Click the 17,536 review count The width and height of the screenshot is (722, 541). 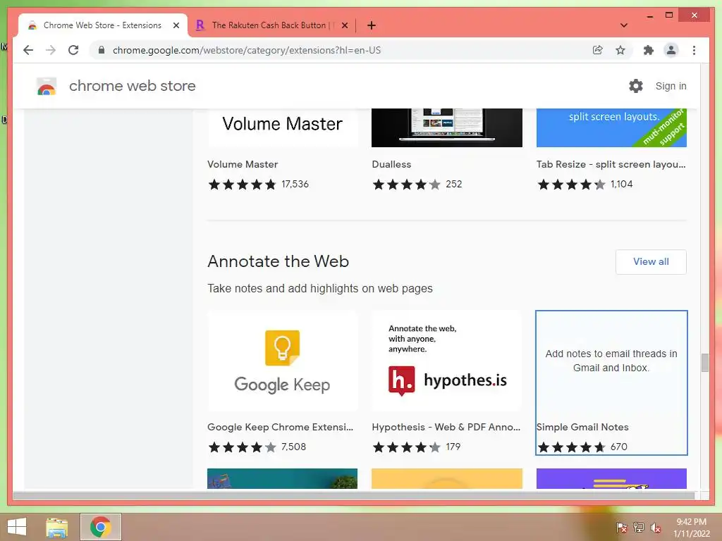click(295, 185)
